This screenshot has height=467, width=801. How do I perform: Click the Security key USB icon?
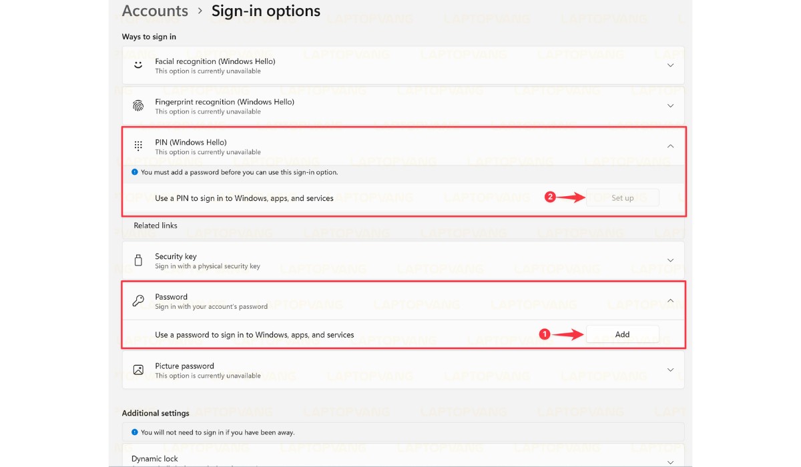138,260
